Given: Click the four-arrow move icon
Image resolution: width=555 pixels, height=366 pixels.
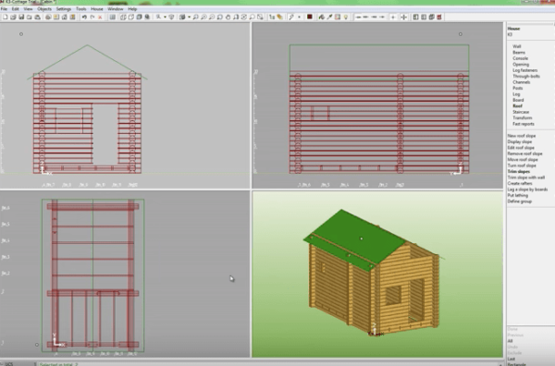Looking at the screenshot, I should 404,17.
